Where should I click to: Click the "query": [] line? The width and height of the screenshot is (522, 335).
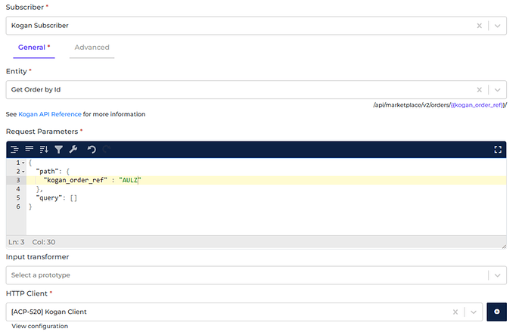tap(57, 198)
